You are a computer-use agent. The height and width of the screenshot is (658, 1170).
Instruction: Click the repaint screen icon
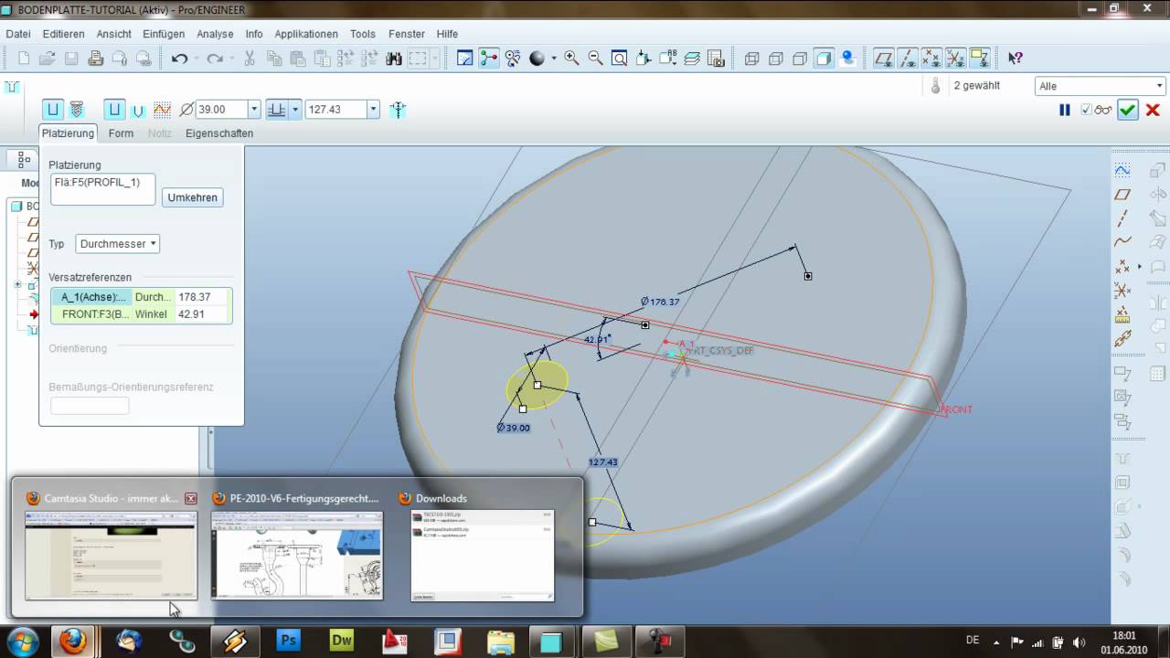pyautogui.click(x=465, y=58)
